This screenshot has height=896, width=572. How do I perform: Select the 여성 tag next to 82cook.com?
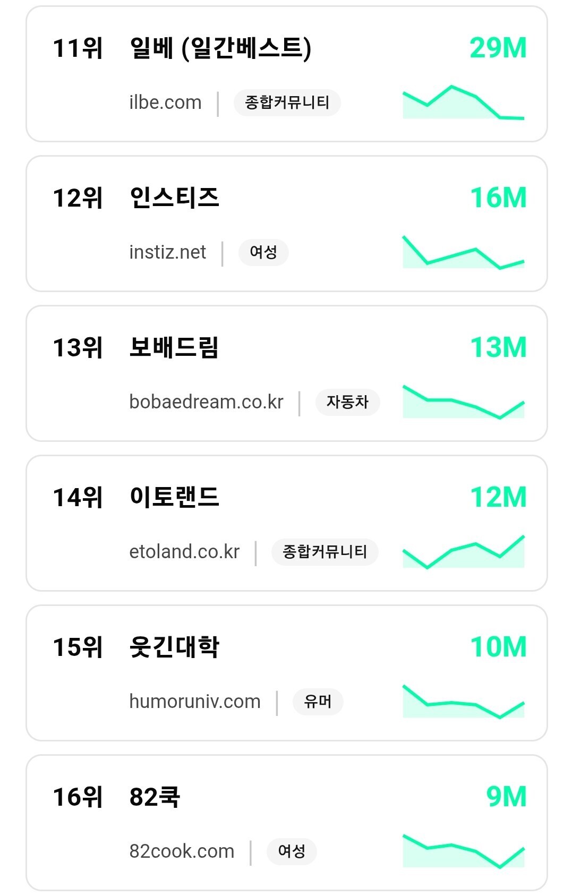pyautogui.click(x=292, y=851)
